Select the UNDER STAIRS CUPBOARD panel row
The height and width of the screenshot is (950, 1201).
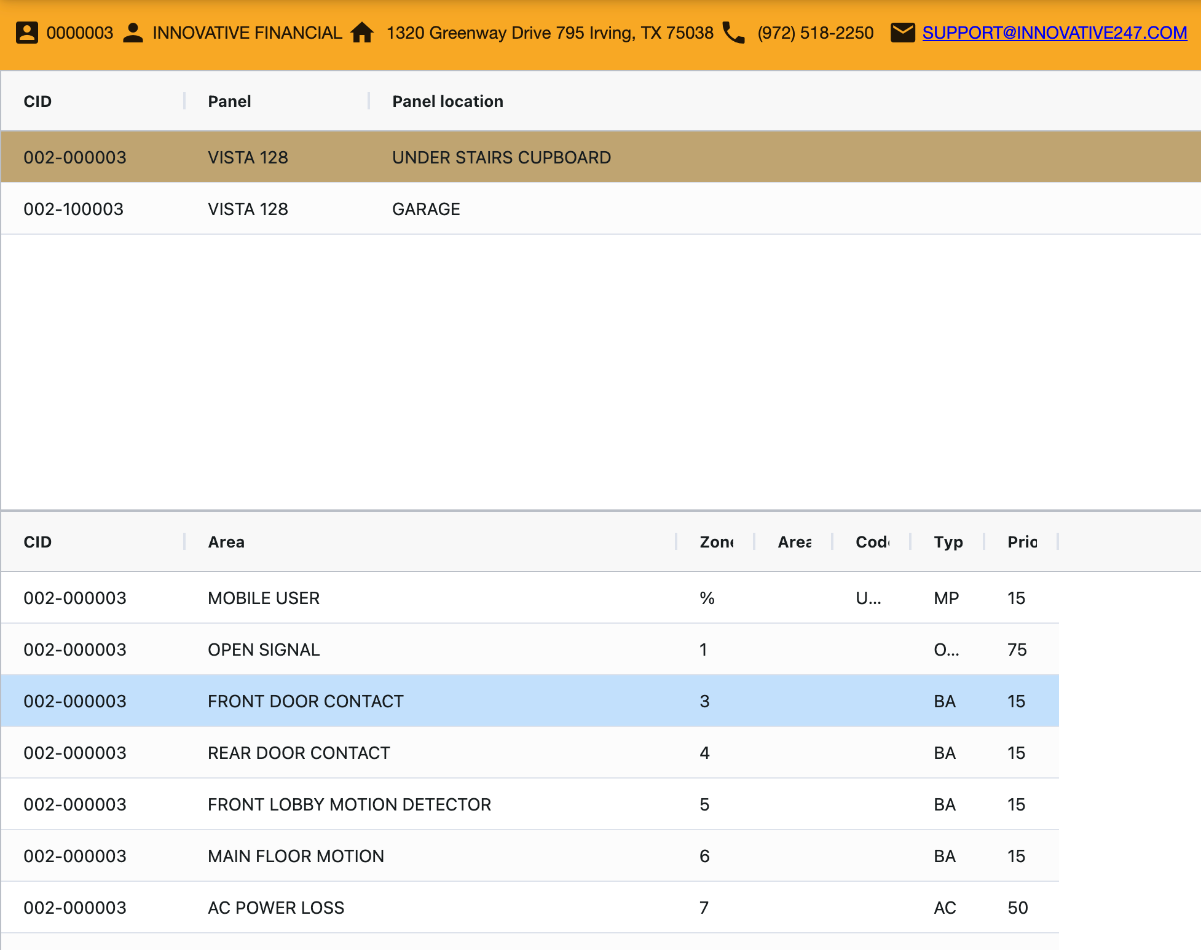coord(600,157)
